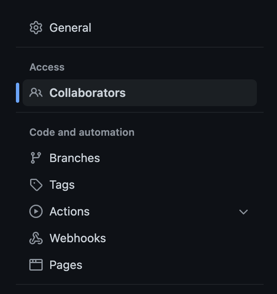The width and height of the screenshot is (277, 294).
Task: Click the browser window Pages icon
Action: point(36,265)
